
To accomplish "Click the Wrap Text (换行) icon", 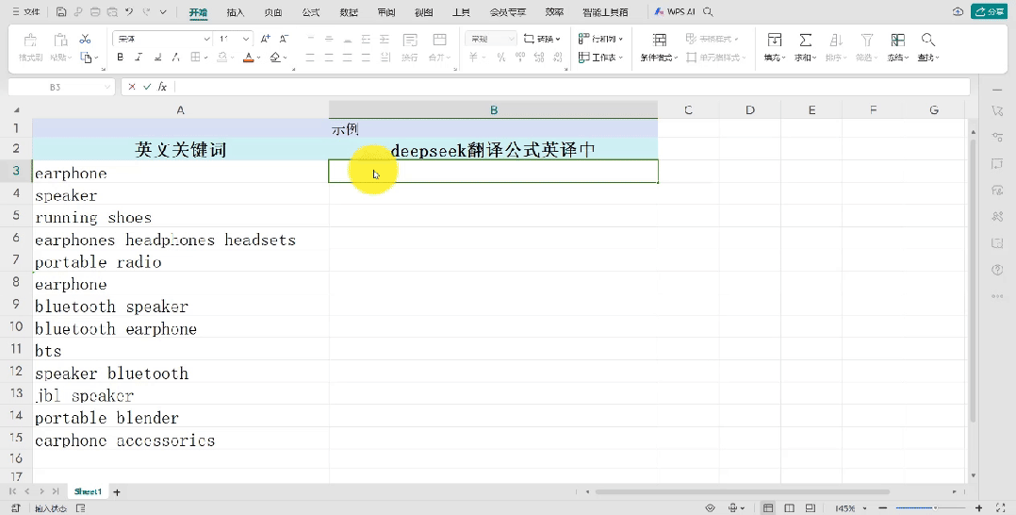I will tap(409, 41).
